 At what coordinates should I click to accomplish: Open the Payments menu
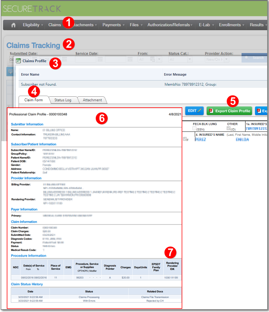[x=113, y=25]
